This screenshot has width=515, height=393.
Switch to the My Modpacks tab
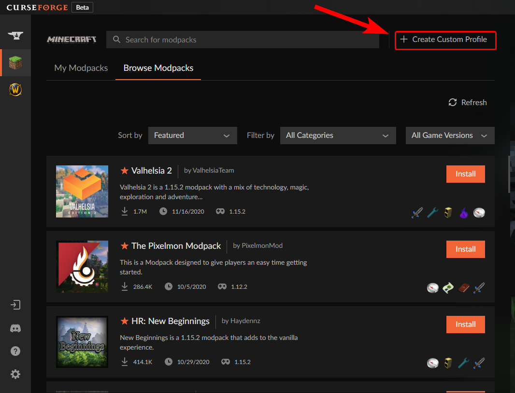pyautogui.click(x=81, y=68)
